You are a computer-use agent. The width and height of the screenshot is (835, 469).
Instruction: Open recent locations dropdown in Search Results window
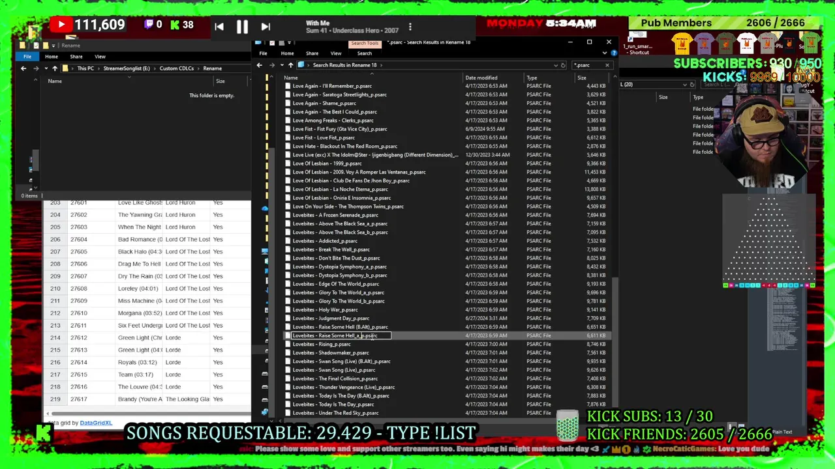coord(281,65)
